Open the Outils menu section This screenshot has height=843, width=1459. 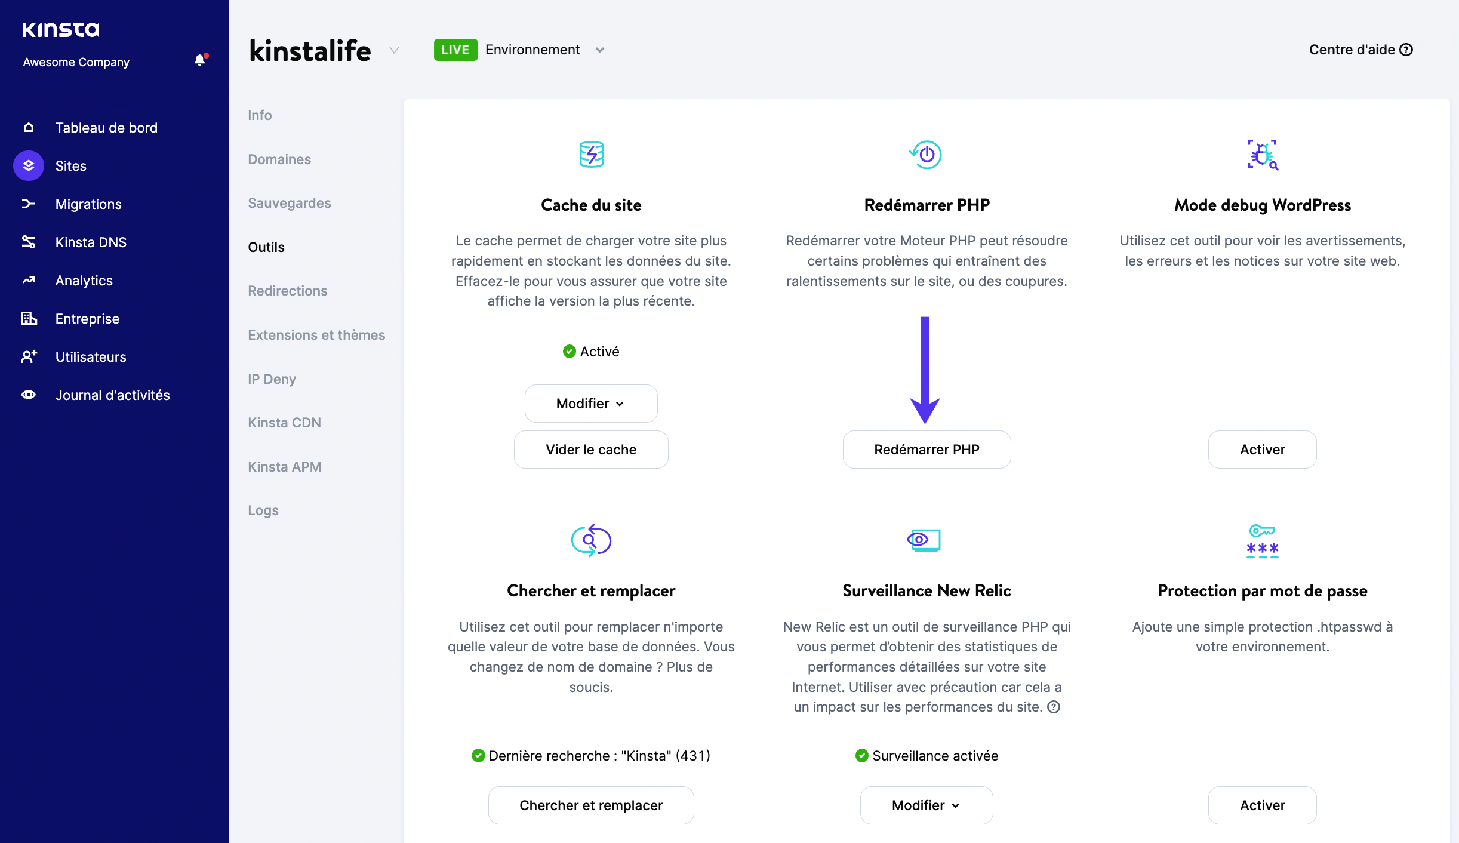click(x=266, y=246)
